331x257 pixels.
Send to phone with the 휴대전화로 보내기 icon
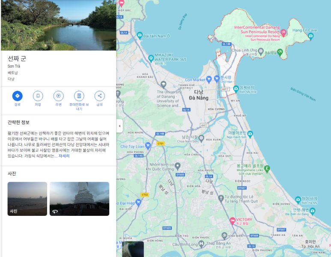point(79,96)
